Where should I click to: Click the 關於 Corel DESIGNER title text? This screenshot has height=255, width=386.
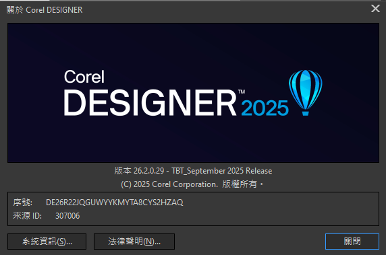click(45, 10)
